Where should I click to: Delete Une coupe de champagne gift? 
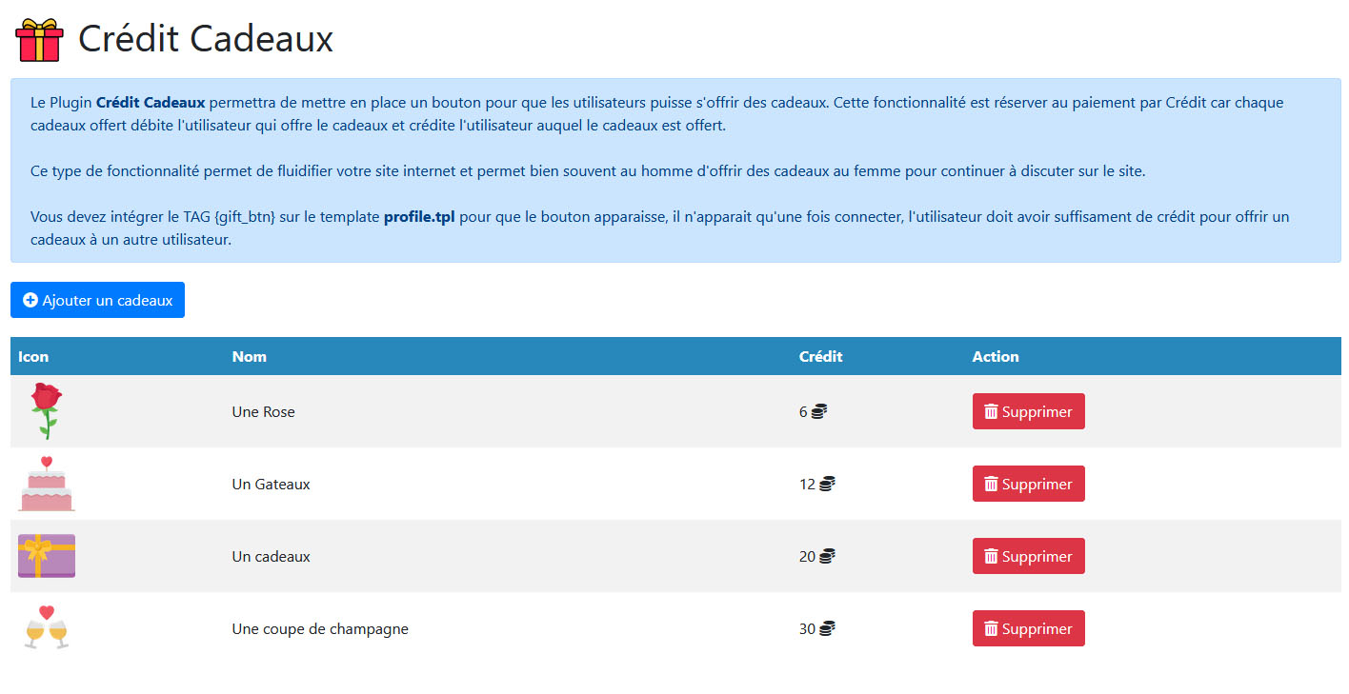[x=1028, y=628]
